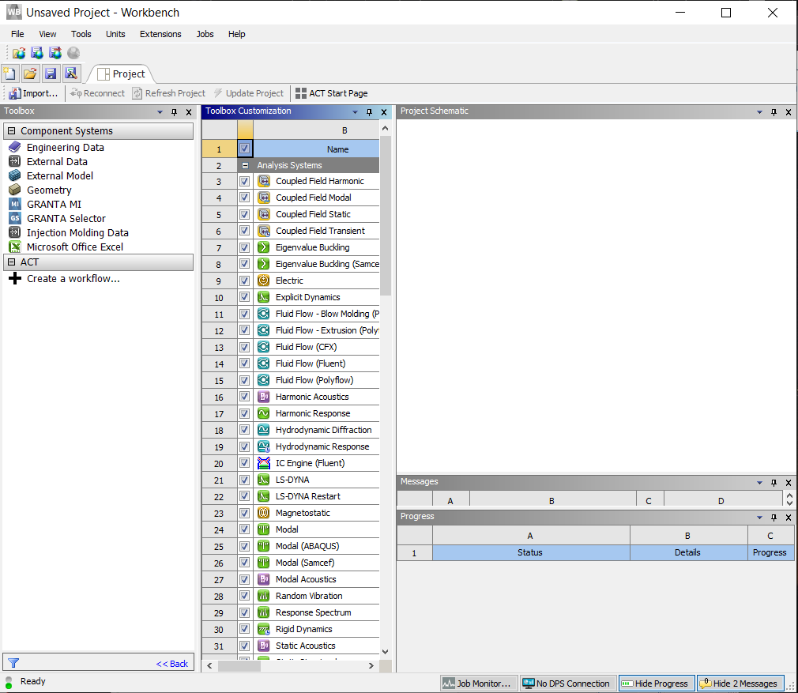Collapse the Component Systems group

[11, 131]
